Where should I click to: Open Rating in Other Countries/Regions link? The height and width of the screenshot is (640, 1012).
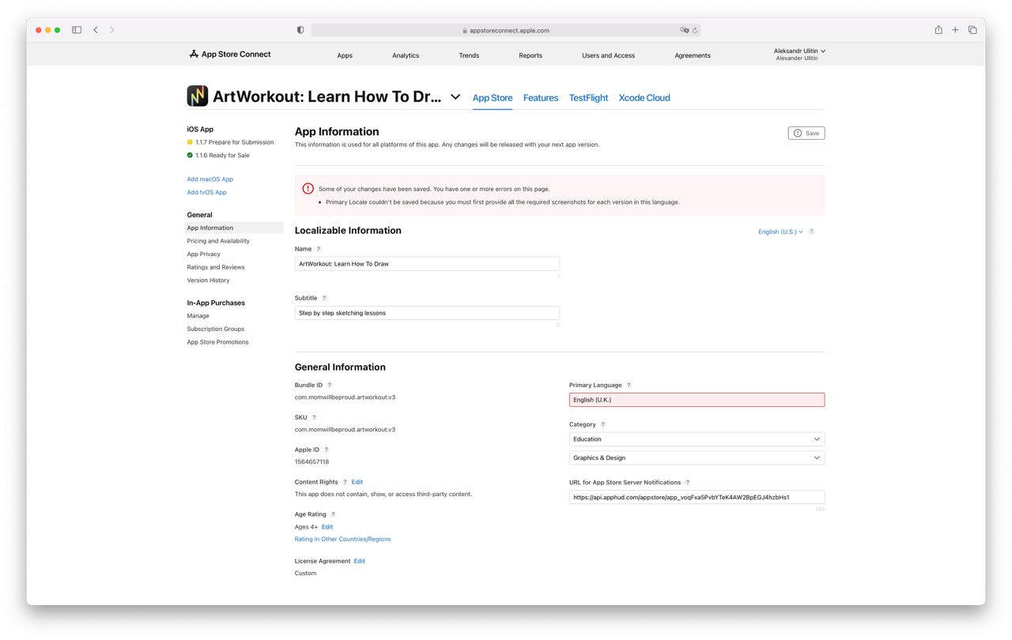click(x=342, y=539)
